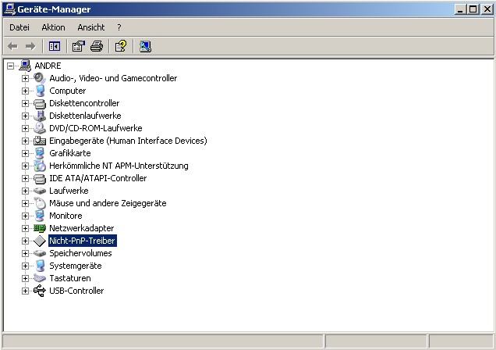Click the Help toolbar icon
The width and height of the screenshot is (496, 350).
coord(121,47)
